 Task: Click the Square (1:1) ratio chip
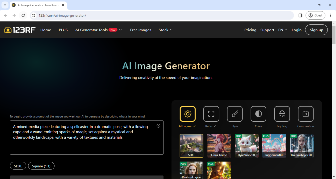click(41, 166)
